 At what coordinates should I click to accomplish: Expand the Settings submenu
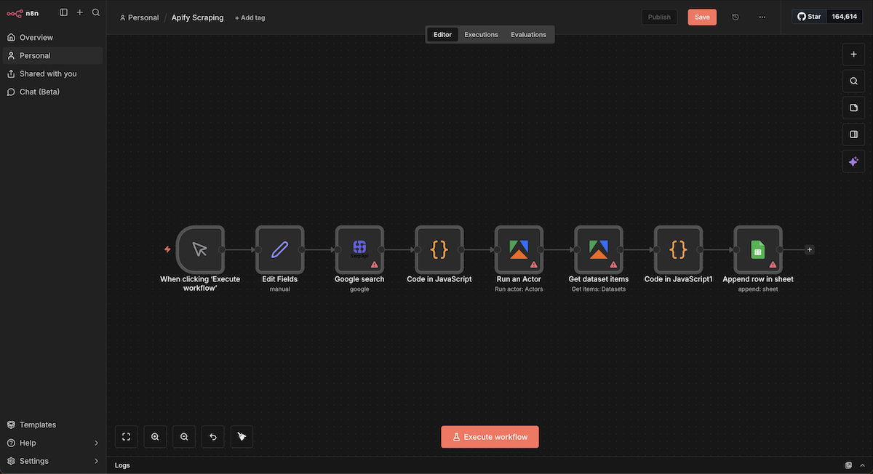[97, 461]
